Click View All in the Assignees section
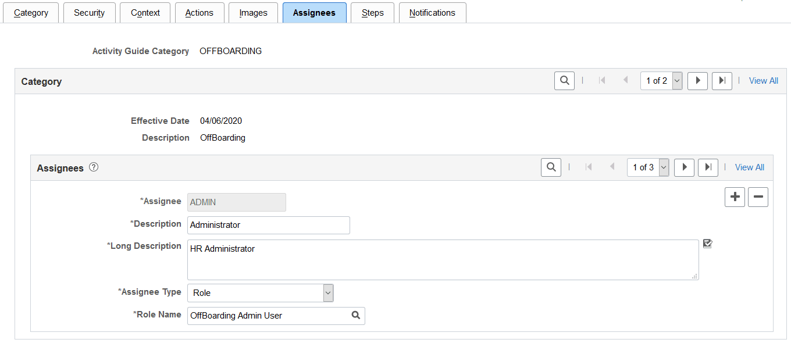 click(749, 167)
